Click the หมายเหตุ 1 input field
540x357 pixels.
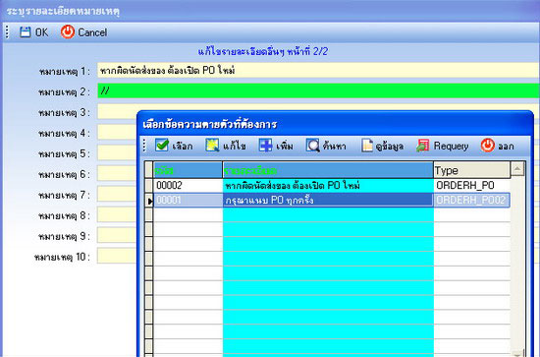tap(318, 71)
